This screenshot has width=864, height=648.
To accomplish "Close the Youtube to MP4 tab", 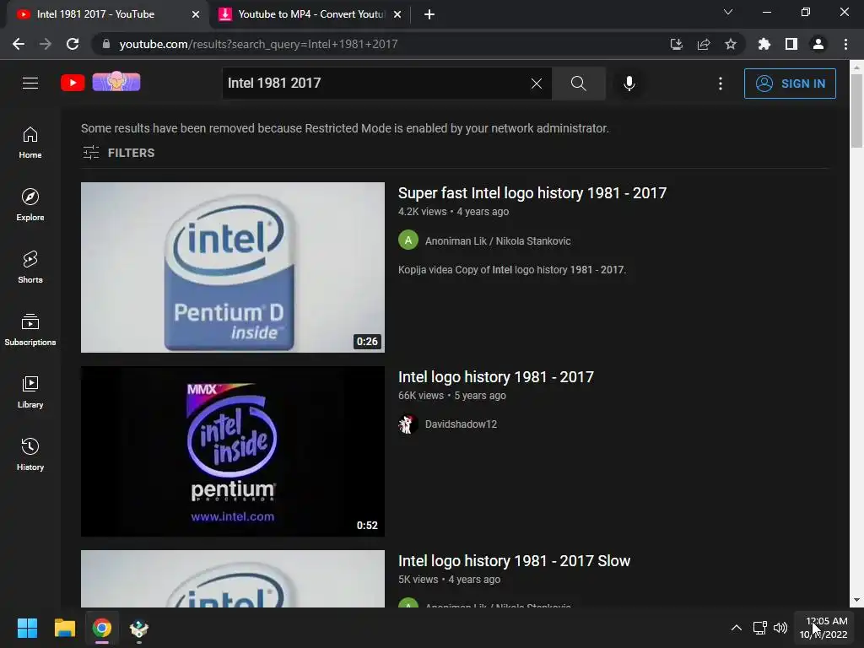I will point(397,14).
